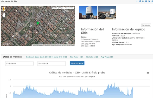Click the Firmware value 2.20b
Image resolution: width=153 pixels, height=98 pixels.
click(x=123, y=36)
